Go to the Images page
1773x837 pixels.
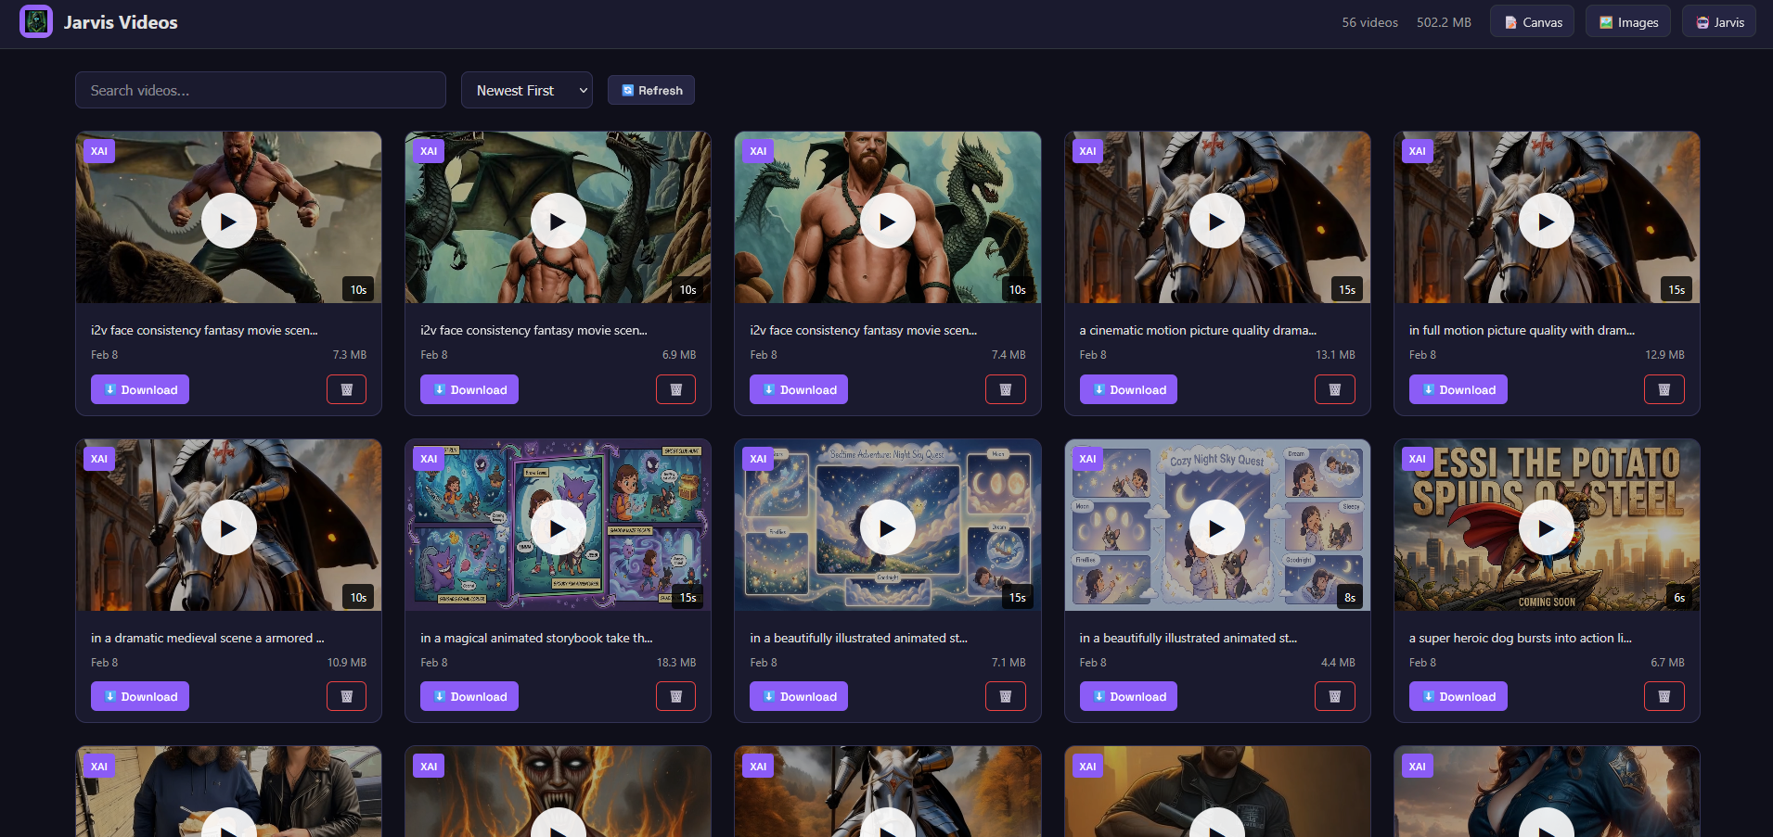(1628, 21)
